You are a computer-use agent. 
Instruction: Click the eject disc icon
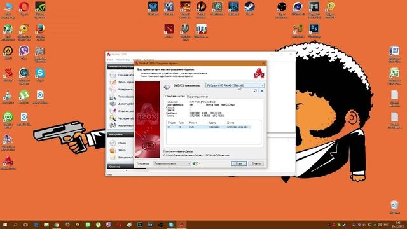click(262, 91)
